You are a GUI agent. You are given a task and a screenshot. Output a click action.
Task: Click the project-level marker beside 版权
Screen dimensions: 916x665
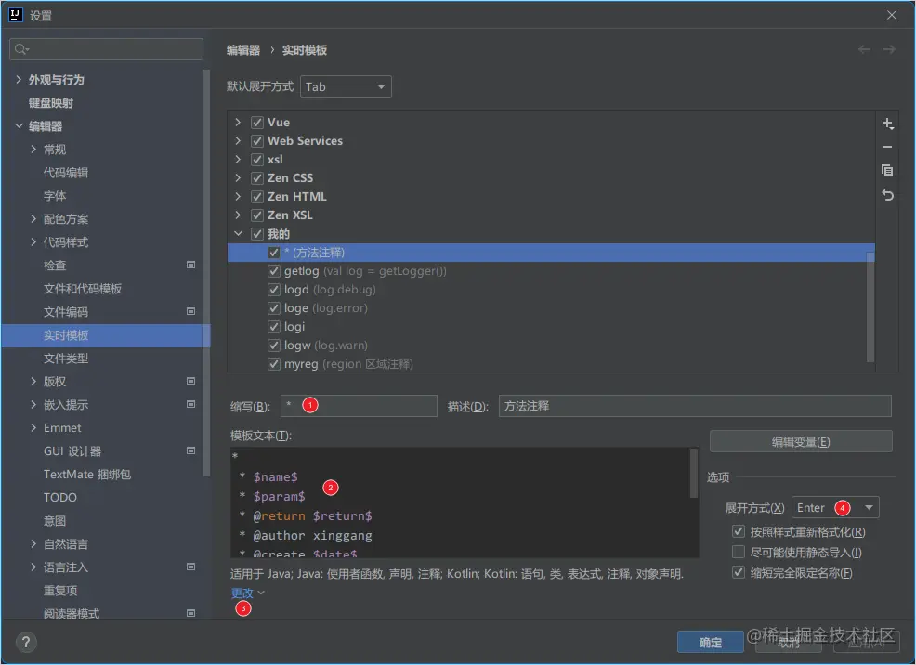190,381
